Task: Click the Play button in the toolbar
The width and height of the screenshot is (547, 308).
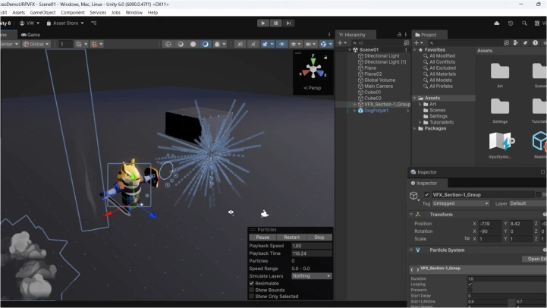Action: tap(263, 23)
